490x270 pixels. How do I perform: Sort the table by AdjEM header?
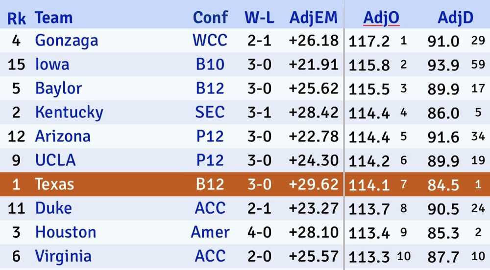314,18
